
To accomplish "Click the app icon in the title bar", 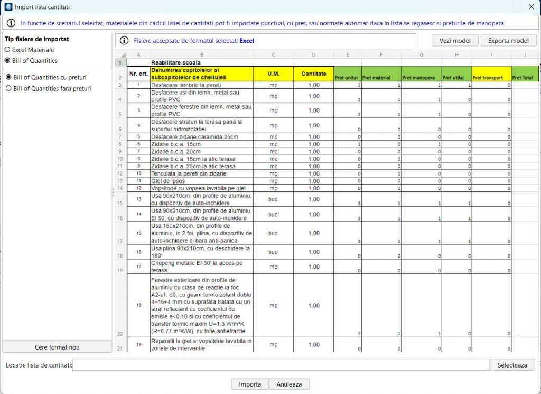I will pos(8,6).
